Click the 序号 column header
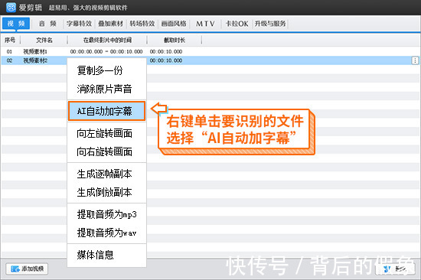Screen dimensions: 421x280 click(x=10, y=41)
